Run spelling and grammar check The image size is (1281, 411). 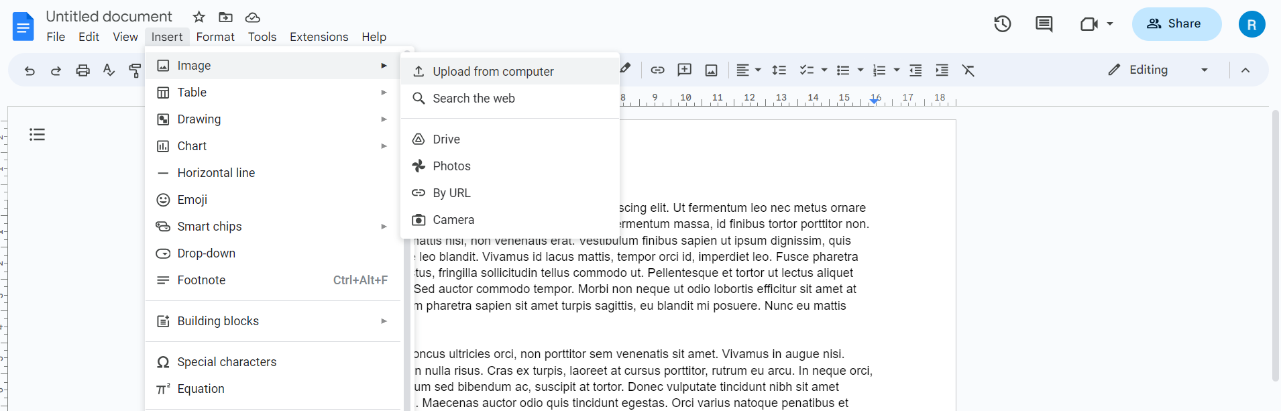[109, 70]
